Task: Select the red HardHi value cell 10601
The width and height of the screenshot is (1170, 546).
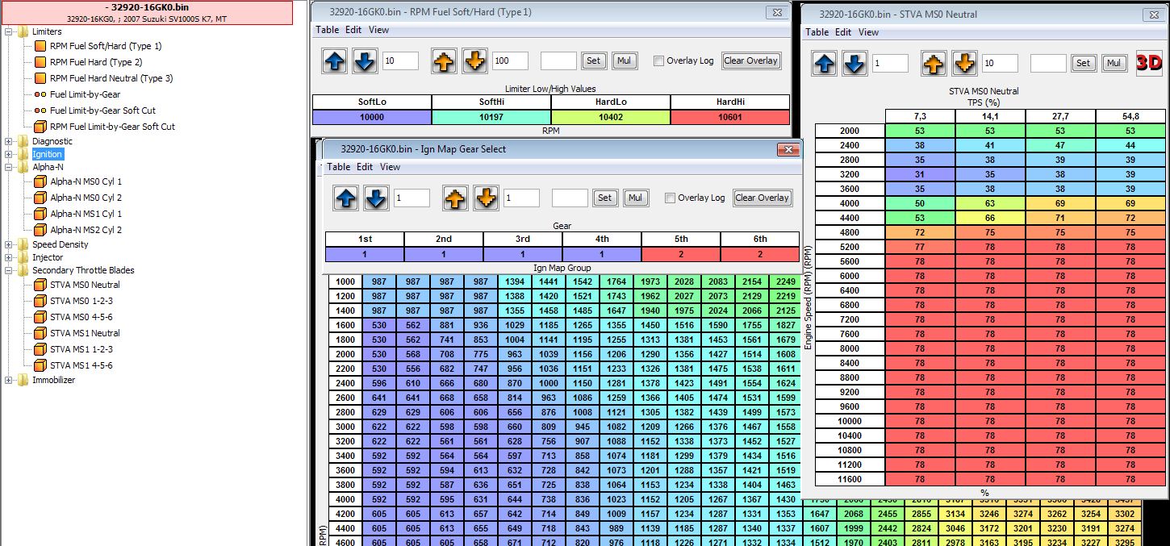Action: [729, 117]
